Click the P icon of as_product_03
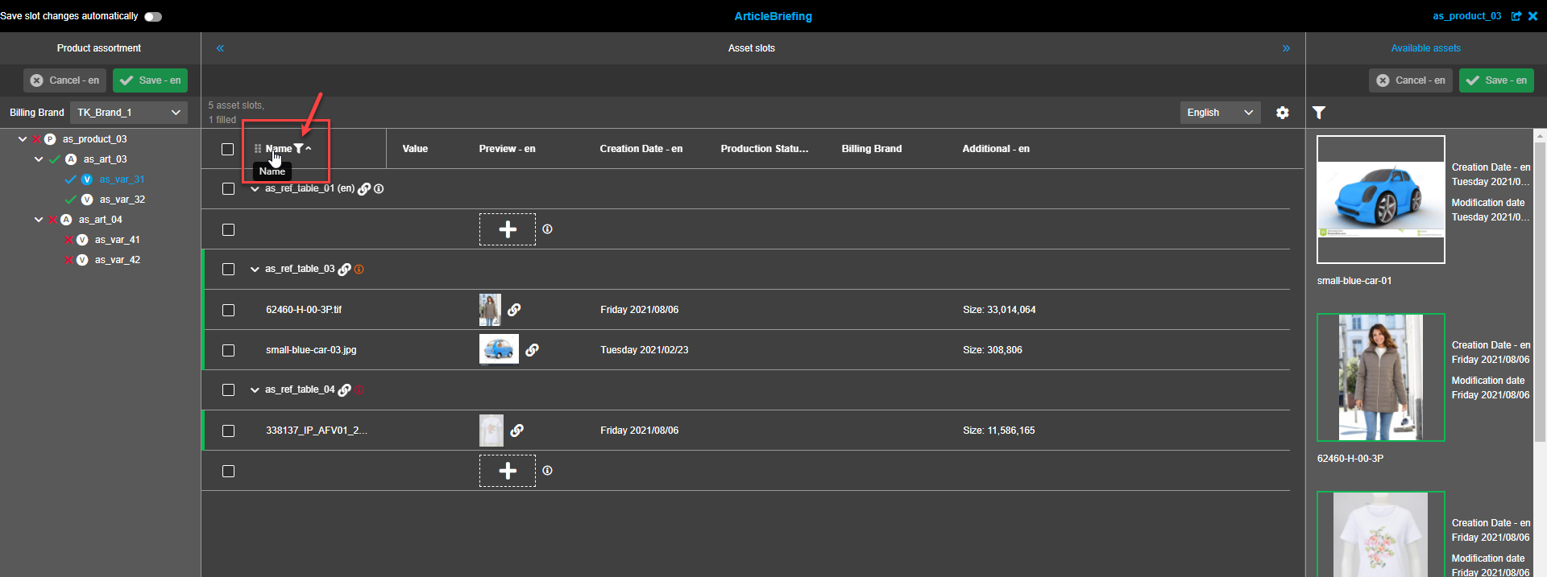1547x577 pixels. pos(50,139)
